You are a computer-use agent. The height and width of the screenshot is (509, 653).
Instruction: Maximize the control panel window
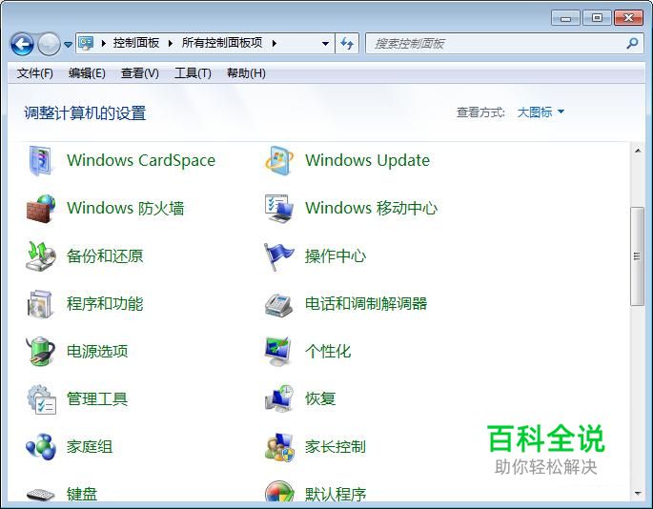click(x=597, y=18)
